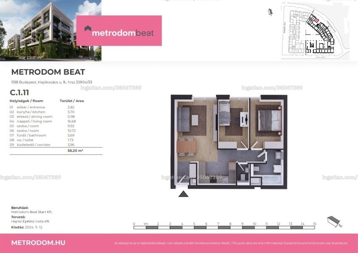Click the white coffee table by the sofa
Image resolution: width=358 pixels, height=253 pixels.
195,120
